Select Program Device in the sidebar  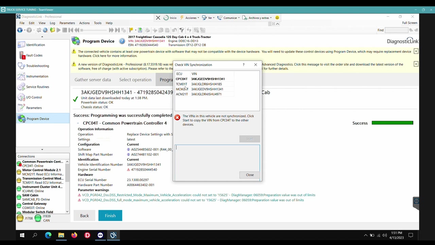tap(42, 118)
